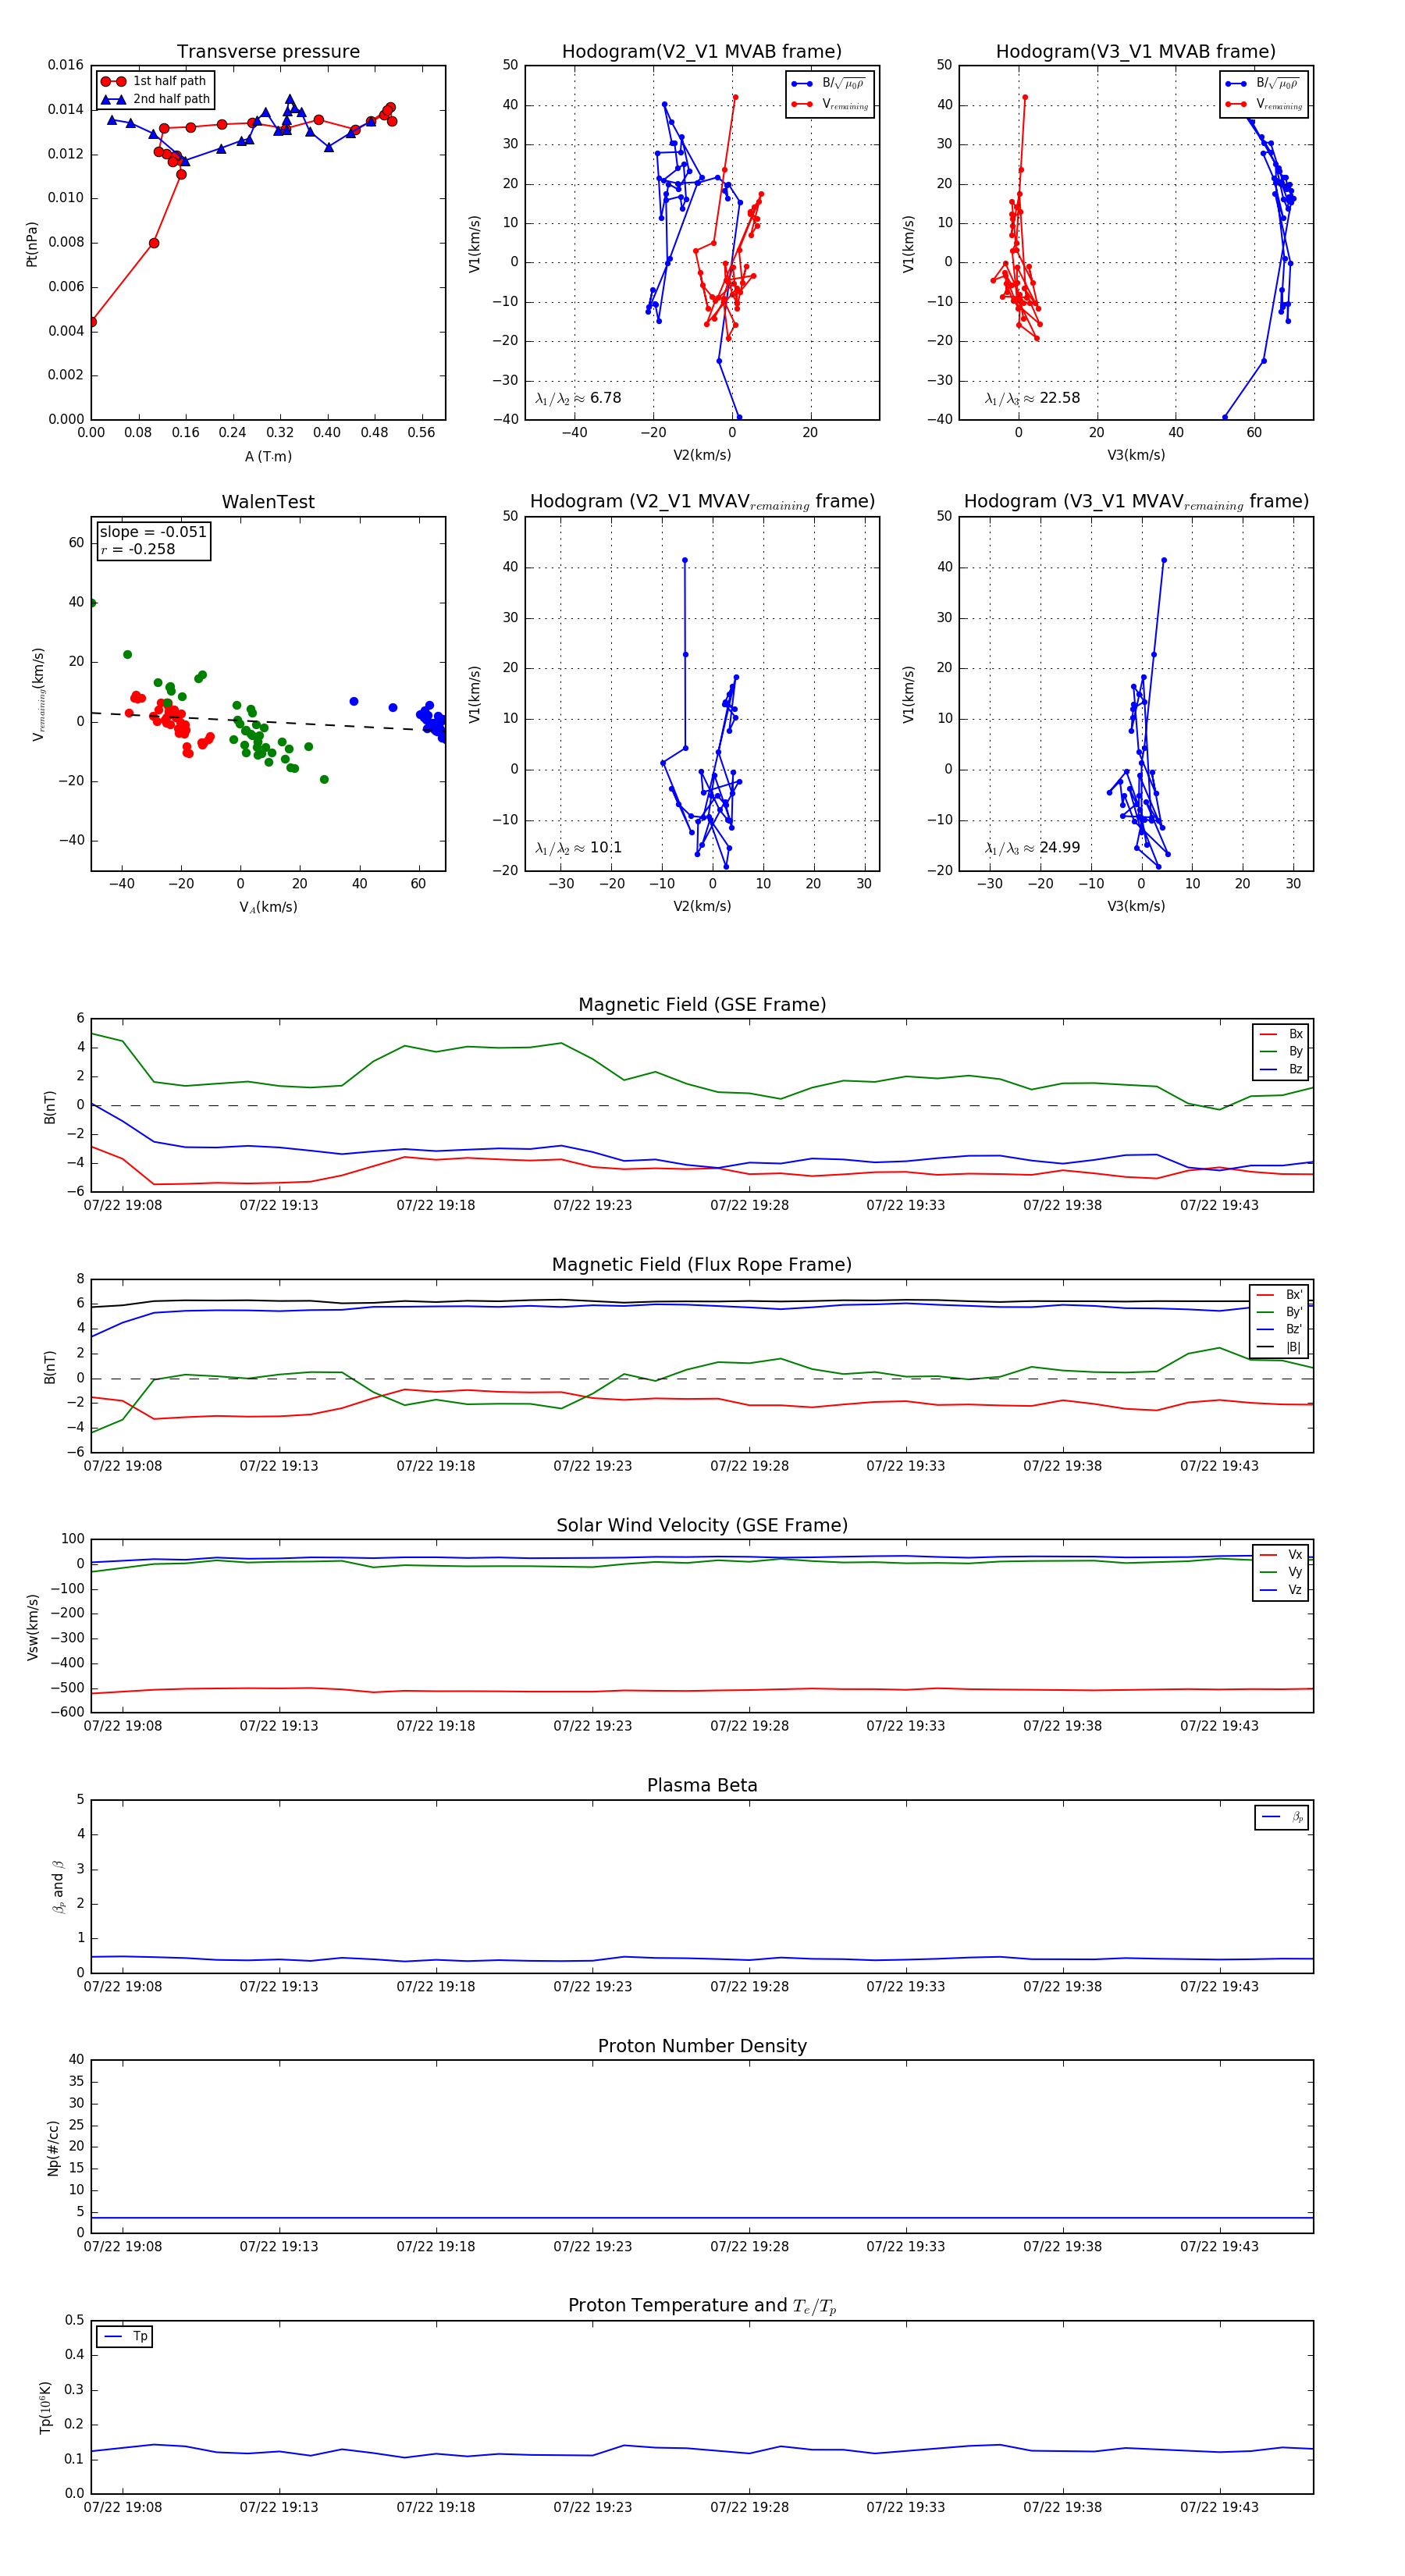Image resolution: width=1405 pixels, height=2576 pixels.
Task: Click the 'Pt(nPa)' axis label
Action: point(31,243)
